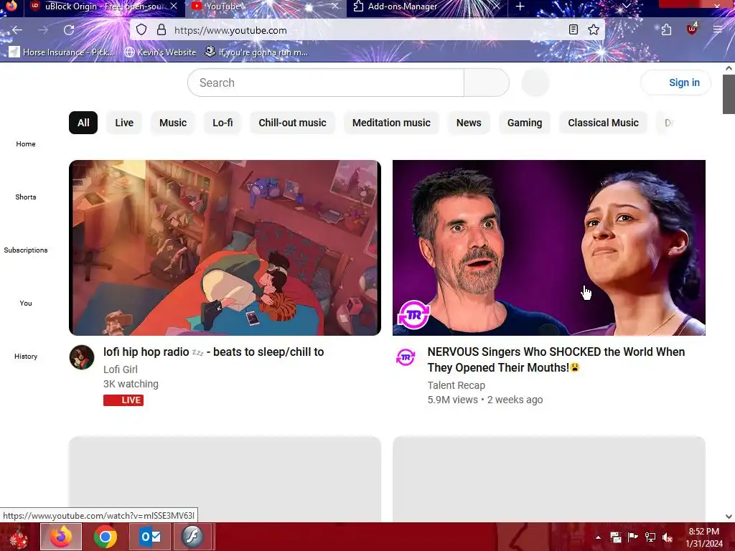Image resolution: width=735 pixels, height=551 pixels.
Task: Launch Chrome from the taskbar
Action: click(x=106, y=537)
